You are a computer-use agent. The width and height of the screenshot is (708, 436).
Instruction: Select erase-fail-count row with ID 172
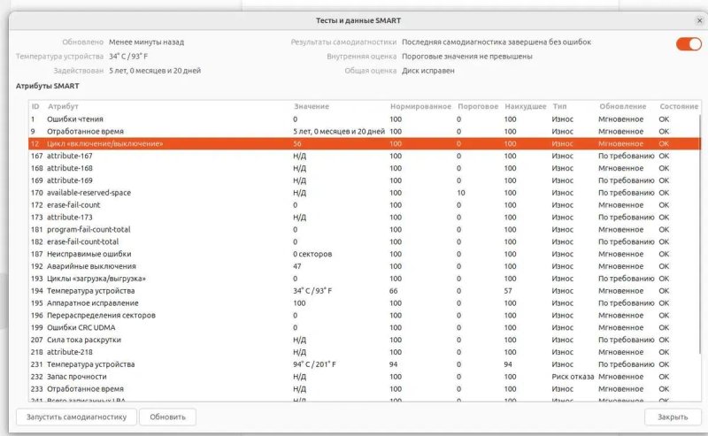point(365,205)
